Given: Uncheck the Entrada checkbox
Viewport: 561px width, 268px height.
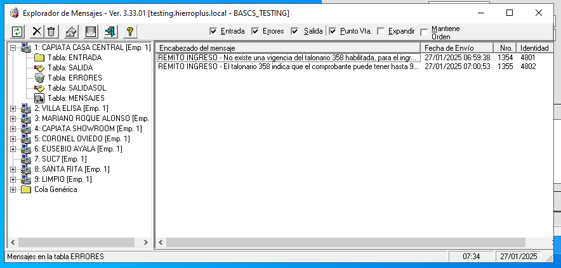Looking at the screenshot, I should [213, 31].
